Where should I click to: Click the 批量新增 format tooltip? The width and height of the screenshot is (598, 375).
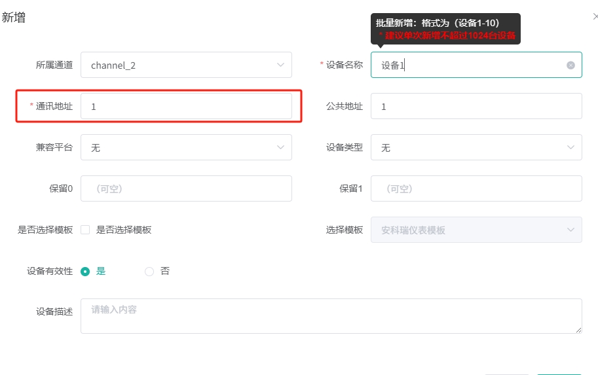coord(445,29)
